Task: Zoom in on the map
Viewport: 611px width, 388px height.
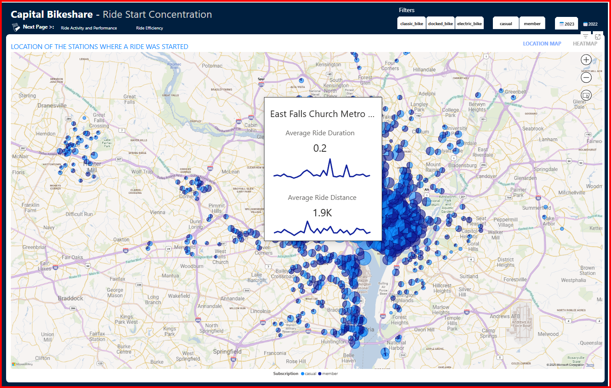Action: pyautogui.click(x=586, y=60)
